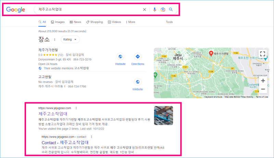Open the 제주고소작업대 result title link
Image resolution: width=274 pixels, height=158 pixels.
pyautogui.click(x=53, y=114)
